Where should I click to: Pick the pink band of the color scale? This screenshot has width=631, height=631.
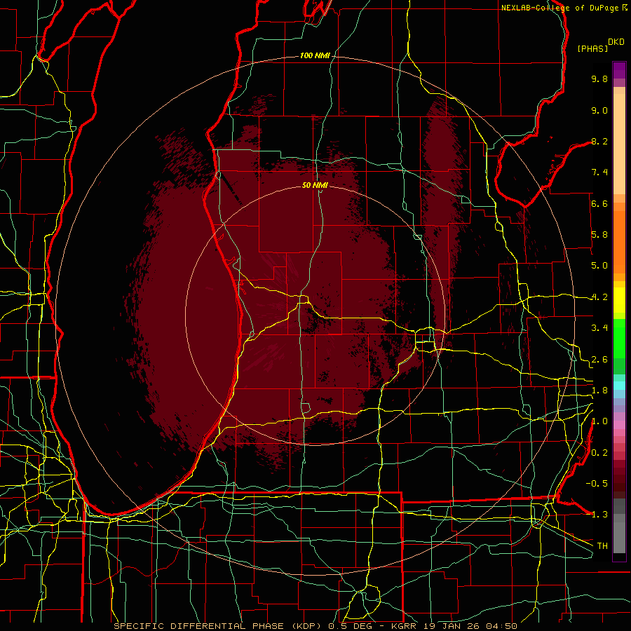coord(619,425)
